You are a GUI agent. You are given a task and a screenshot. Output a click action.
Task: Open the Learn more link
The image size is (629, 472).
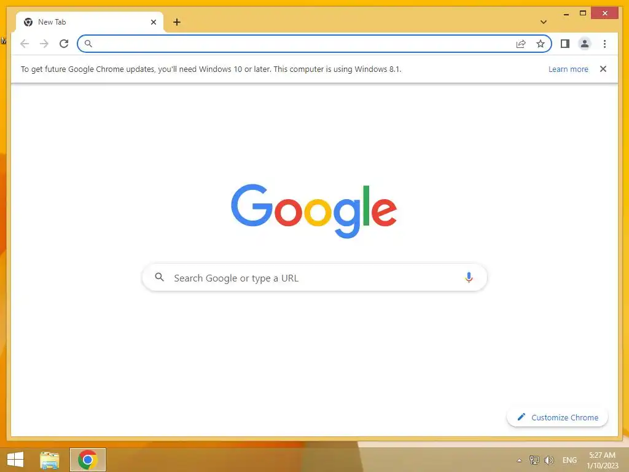(568, 69)
